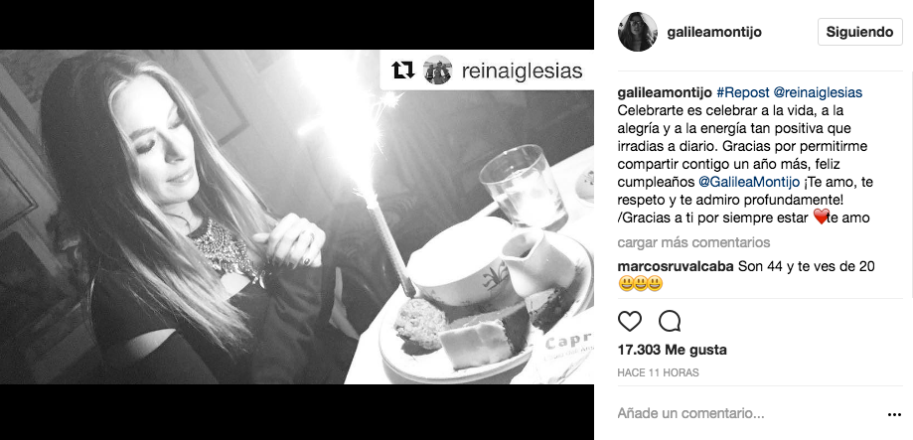
Task: Click the black and white birthday photo
Action: pyautogui.click(x=297, y=218)
